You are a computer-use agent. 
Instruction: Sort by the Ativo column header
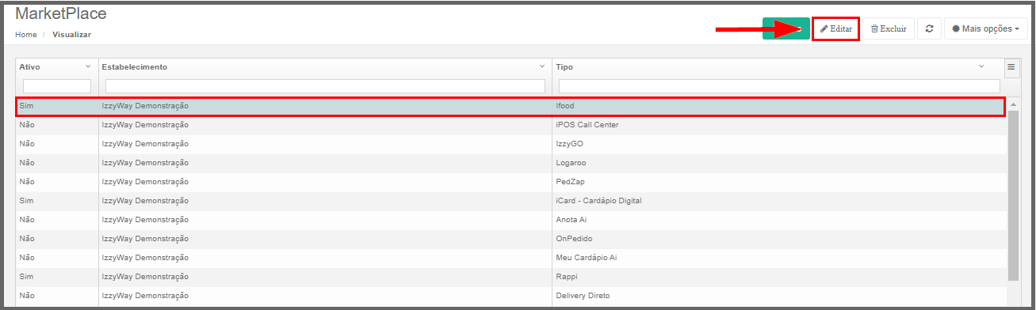click(29, 67)
